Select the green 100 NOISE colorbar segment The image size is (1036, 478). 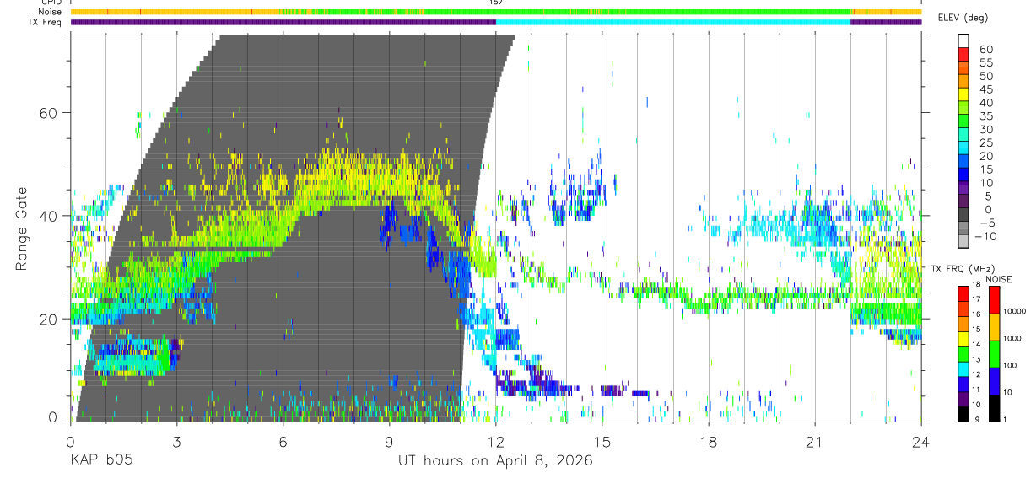[995, 355]
